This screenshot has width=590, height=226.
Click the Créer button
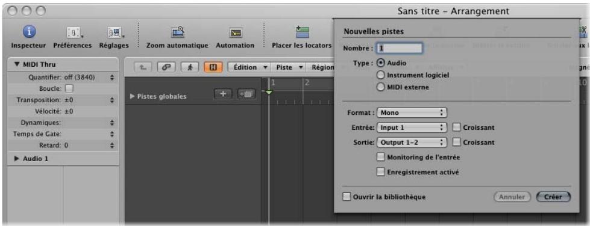(x=553, y=197)
